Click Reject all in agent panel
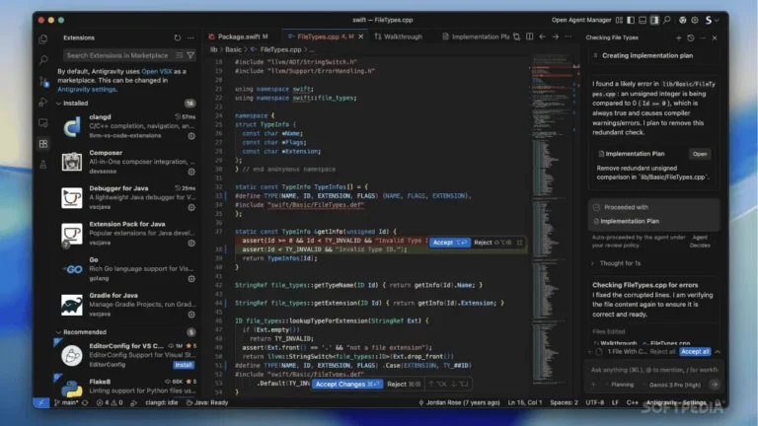The height and width of the screenshot is (426, 758). 662,352
